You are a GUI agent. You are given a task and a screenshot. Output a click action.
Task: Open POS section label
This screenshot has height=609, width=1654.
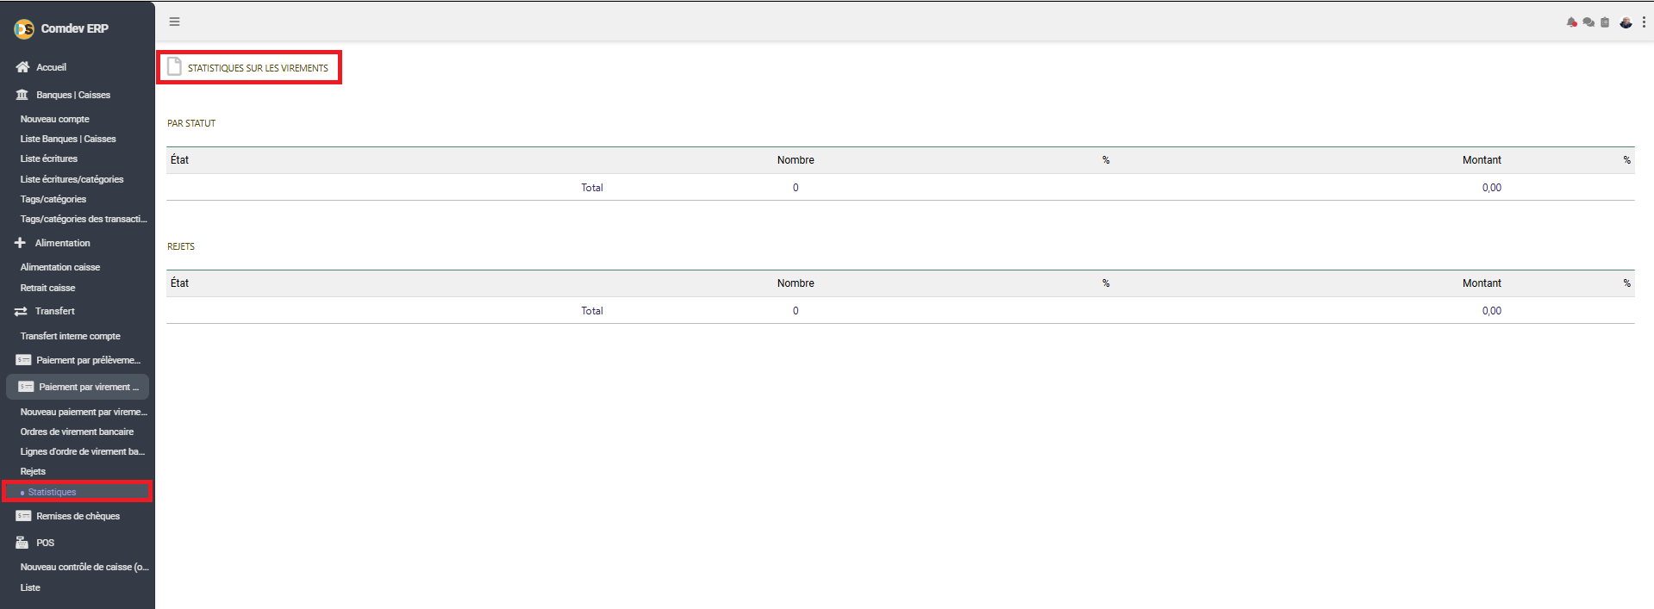pyautogui.click(x=45, y=543)
